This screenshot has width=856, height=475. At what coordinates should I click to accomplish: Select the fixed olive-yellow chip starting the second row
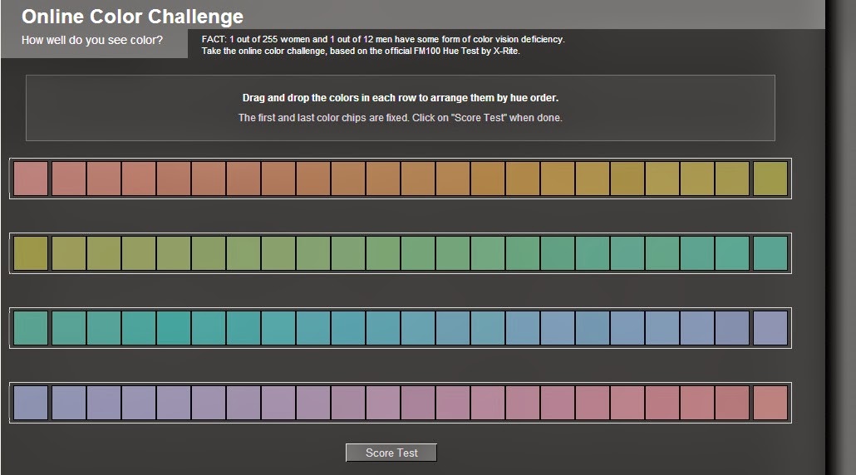[x=31, y=253]
